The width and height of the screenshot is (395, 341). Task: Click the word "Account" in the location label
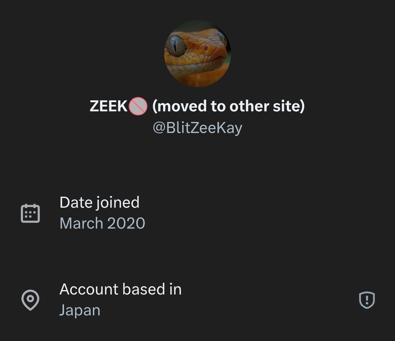pos(89,289)
